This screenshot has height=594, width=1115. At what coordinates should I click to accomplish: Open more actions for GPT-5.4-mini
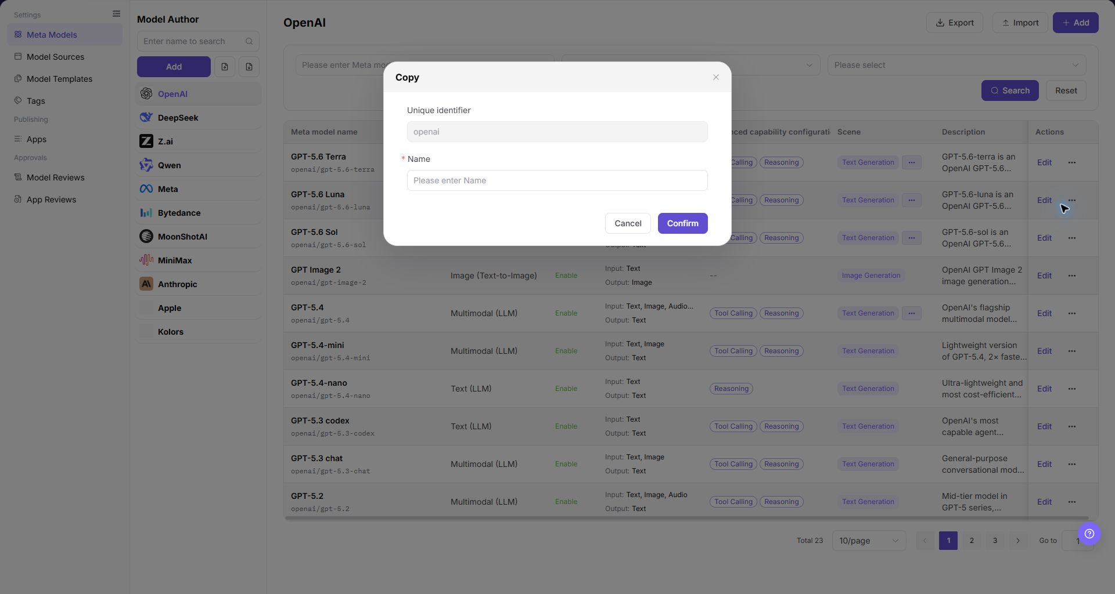(1072, 351)
